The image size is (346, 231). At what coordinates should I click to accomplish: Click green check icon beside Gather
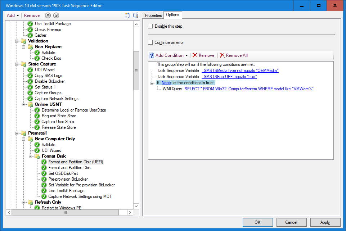(x=30, y=35)
